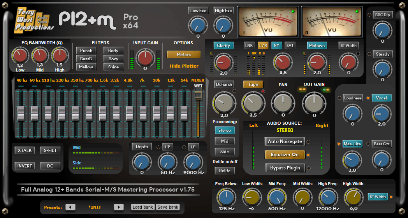Click the Low EQ bandwidth knob
The image size is (408, 218).
[x=20, y=56]
